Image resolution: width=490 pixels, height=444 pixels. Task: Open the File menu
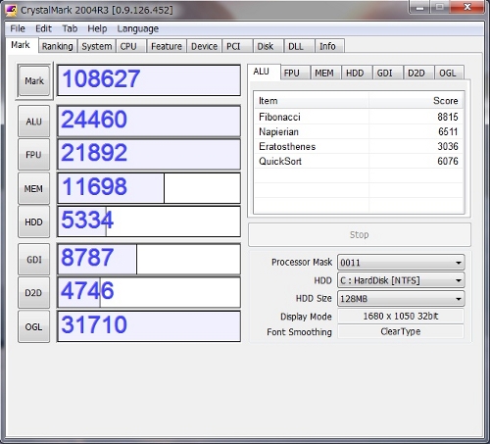(x=18, y=28)
